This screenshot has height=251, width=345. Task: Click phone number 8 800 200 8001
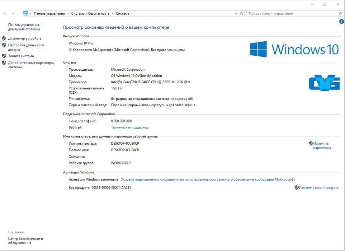tap(122, 121)
